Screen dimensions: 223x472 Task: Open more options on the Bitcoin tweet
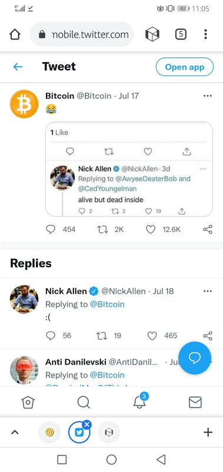(x=208, y=96)
